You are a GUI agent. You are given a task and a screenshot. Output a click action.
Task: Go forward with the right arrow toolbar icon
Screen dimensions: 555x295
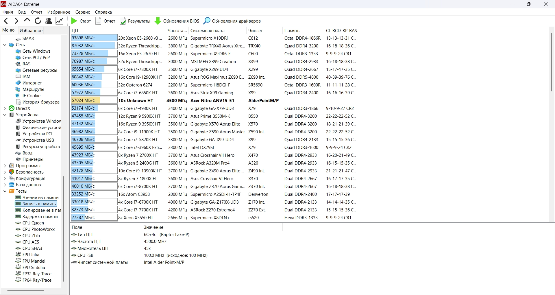[16, 21]
